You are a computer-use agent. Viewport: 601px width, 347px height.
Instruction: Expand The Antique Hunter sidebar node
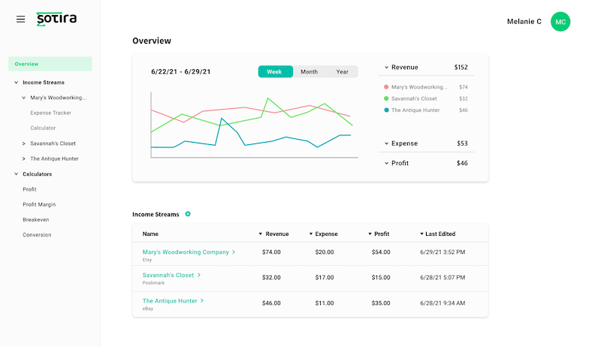(x=24, y=158)
